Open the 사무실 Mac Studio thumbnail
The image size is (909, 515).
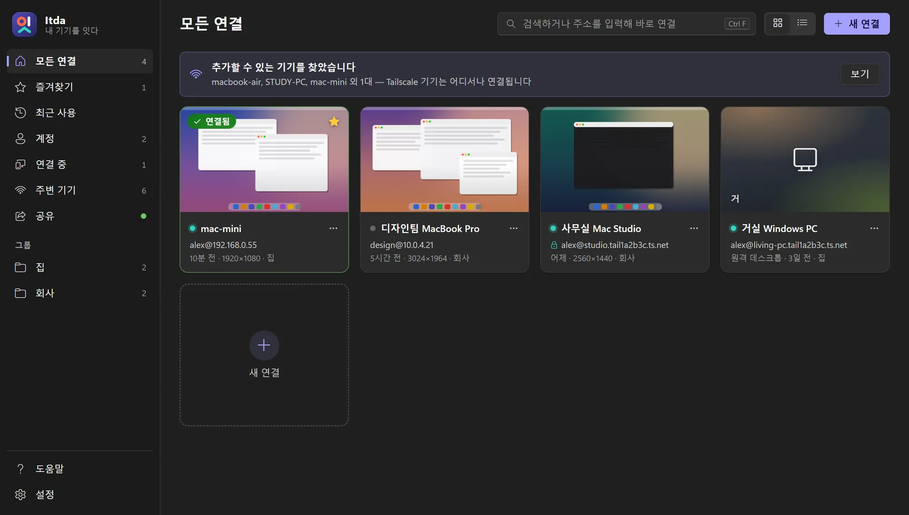click(624, 160)
